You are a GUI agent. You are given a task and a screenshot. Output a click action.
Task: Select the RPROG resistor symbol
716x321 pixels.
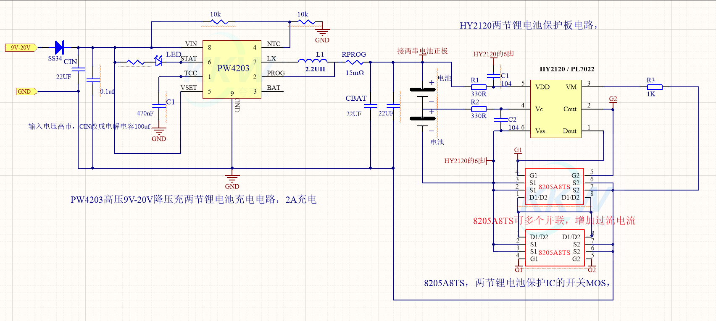(354, 62)
